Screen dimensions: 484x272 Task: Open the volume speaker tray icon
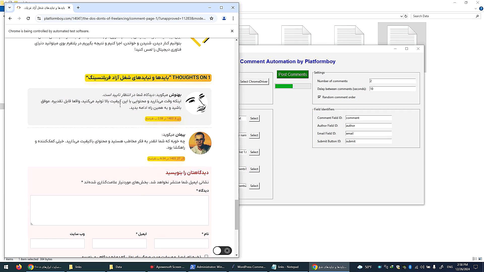[x=422, y=267]
